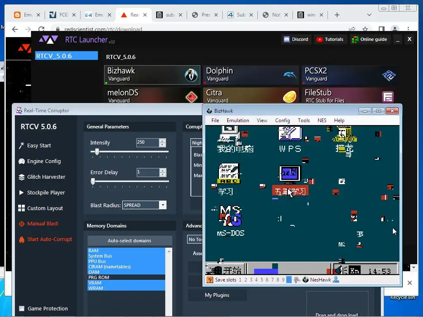Select the RTCV_5.0.6 version entry

pyautogui.click(x=67, y=56)
